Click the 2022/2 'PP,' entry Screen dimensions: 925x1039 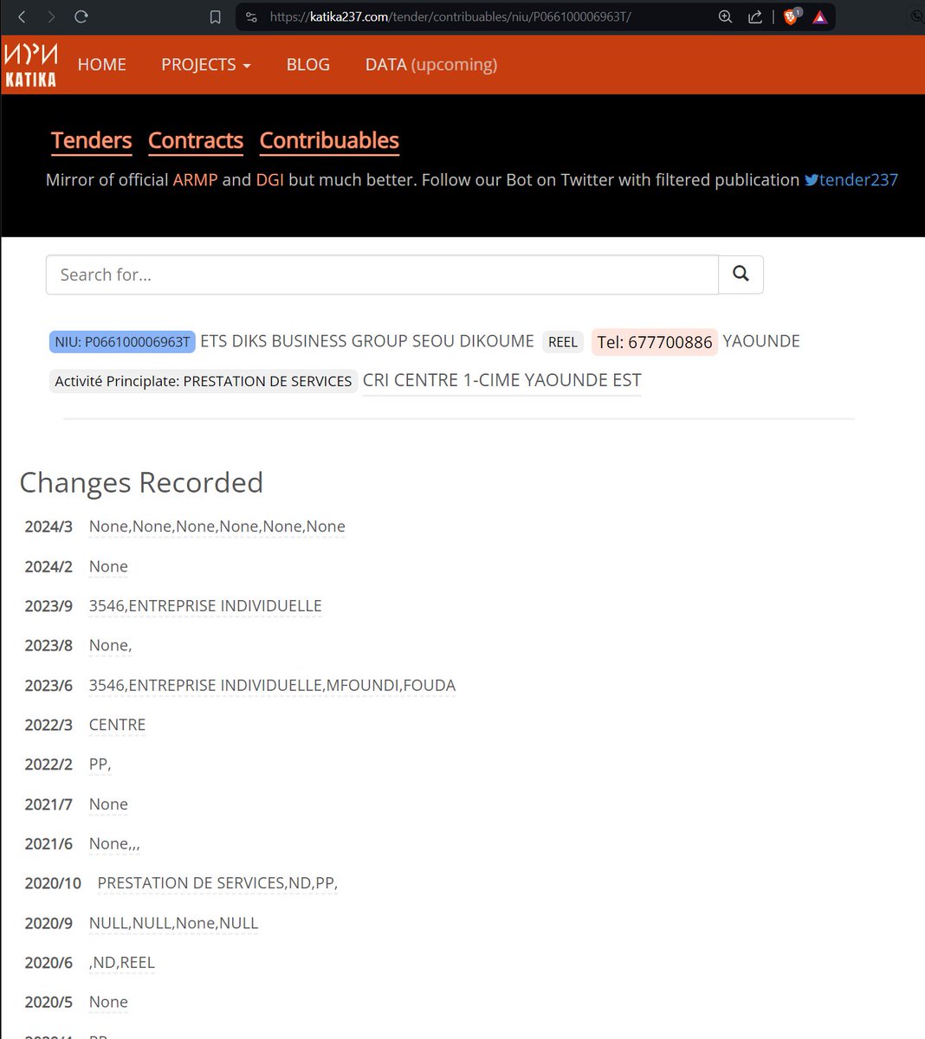point(100,765)
